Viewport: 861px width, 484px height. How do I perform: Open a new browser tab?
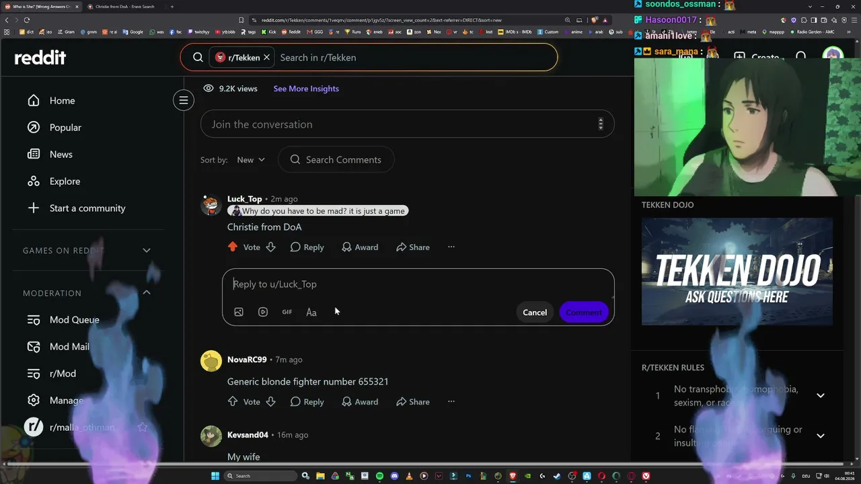point(172,7)
